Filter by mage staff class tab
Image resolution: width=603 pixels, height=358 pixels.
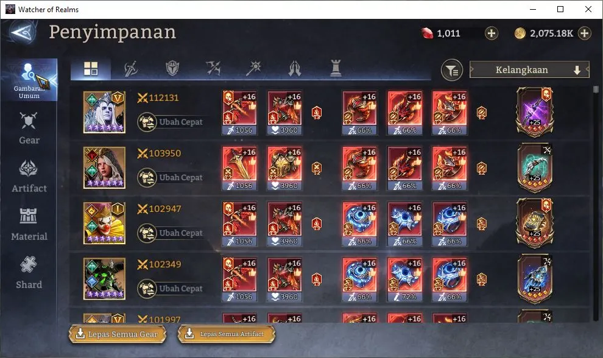254,68
